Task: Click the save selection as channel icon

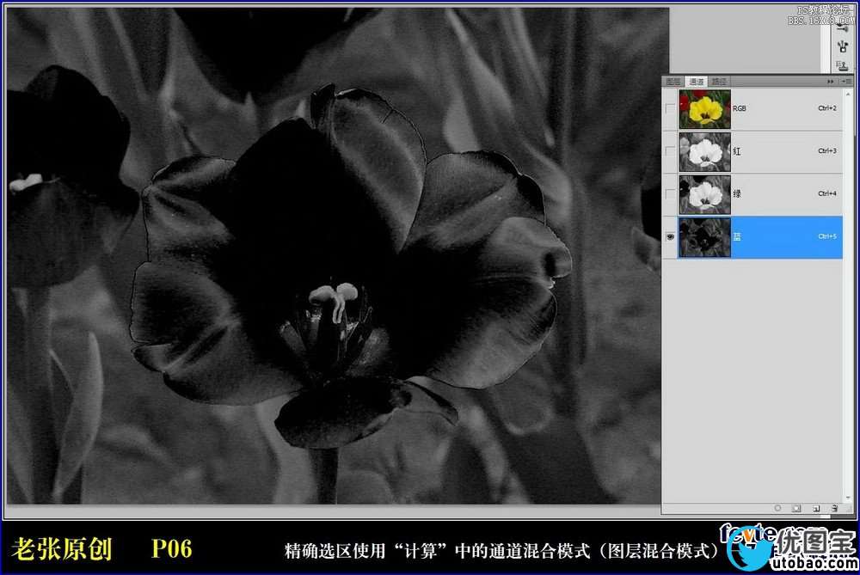Action: pos(795,509)
